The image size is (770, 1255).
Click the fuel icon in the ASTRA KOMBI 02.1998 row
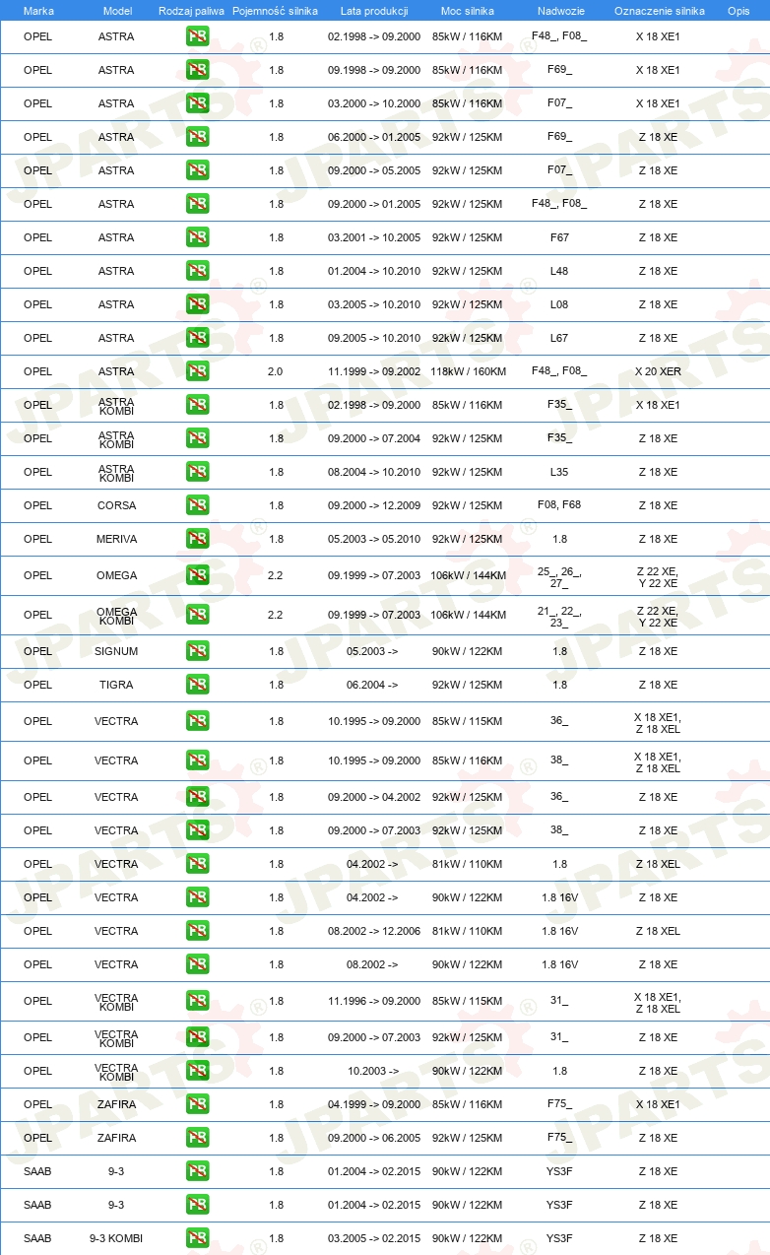point(197,405)
